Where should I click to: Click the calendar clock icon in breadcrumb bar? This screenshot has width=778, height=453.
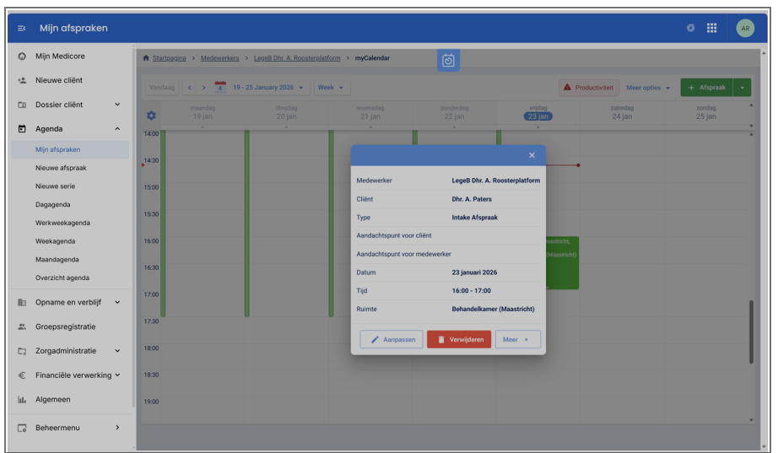[448, 60]
